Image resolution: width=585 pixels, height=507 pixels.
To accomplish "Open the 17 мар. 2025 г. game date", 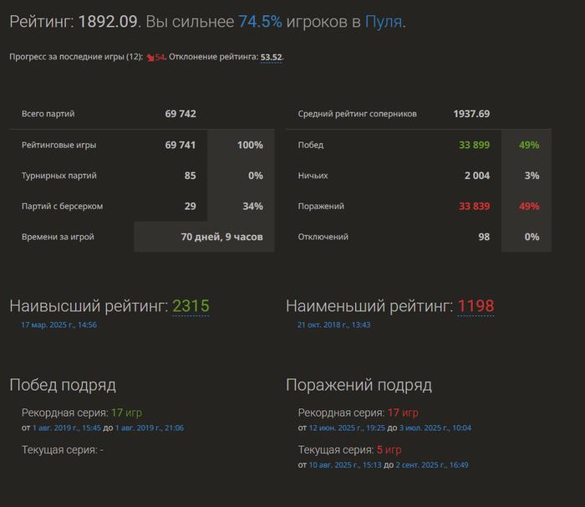I will [x=58, y=325].
